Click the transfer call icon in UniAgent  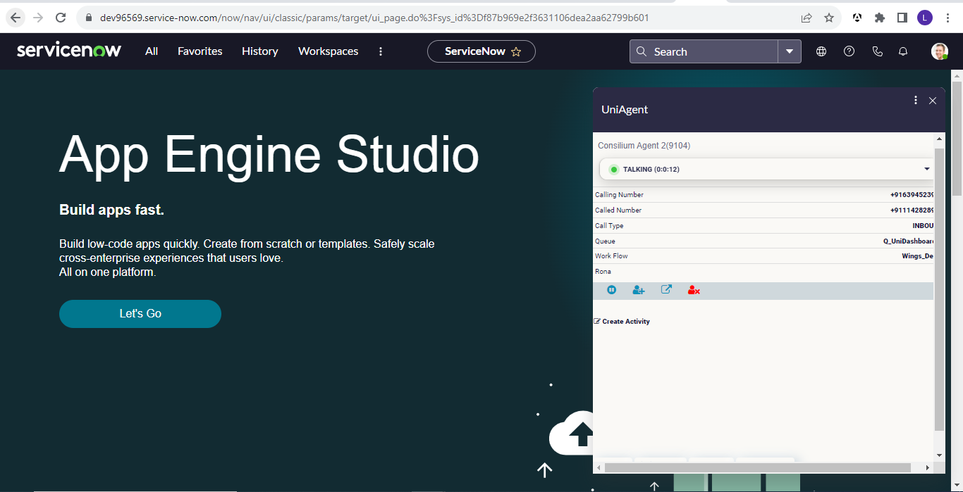pyautogui.click(x=666, y=289)
